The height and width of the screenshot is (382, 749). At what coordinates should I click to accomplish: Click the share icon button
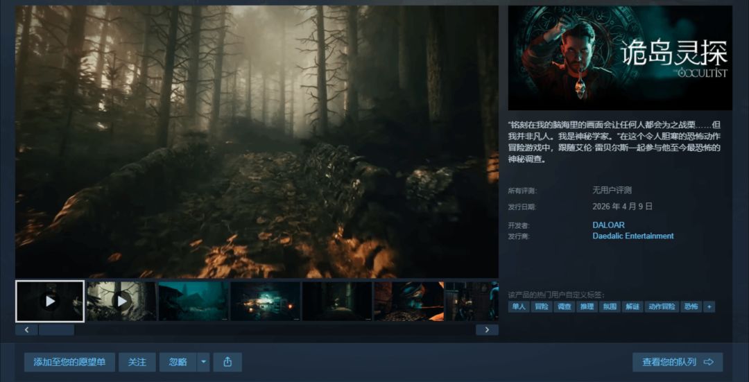227,363
